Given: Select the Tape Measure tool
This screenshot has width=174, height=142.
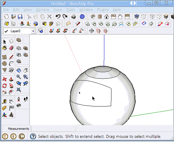Looking at the screenshot, I should (5, 102).
